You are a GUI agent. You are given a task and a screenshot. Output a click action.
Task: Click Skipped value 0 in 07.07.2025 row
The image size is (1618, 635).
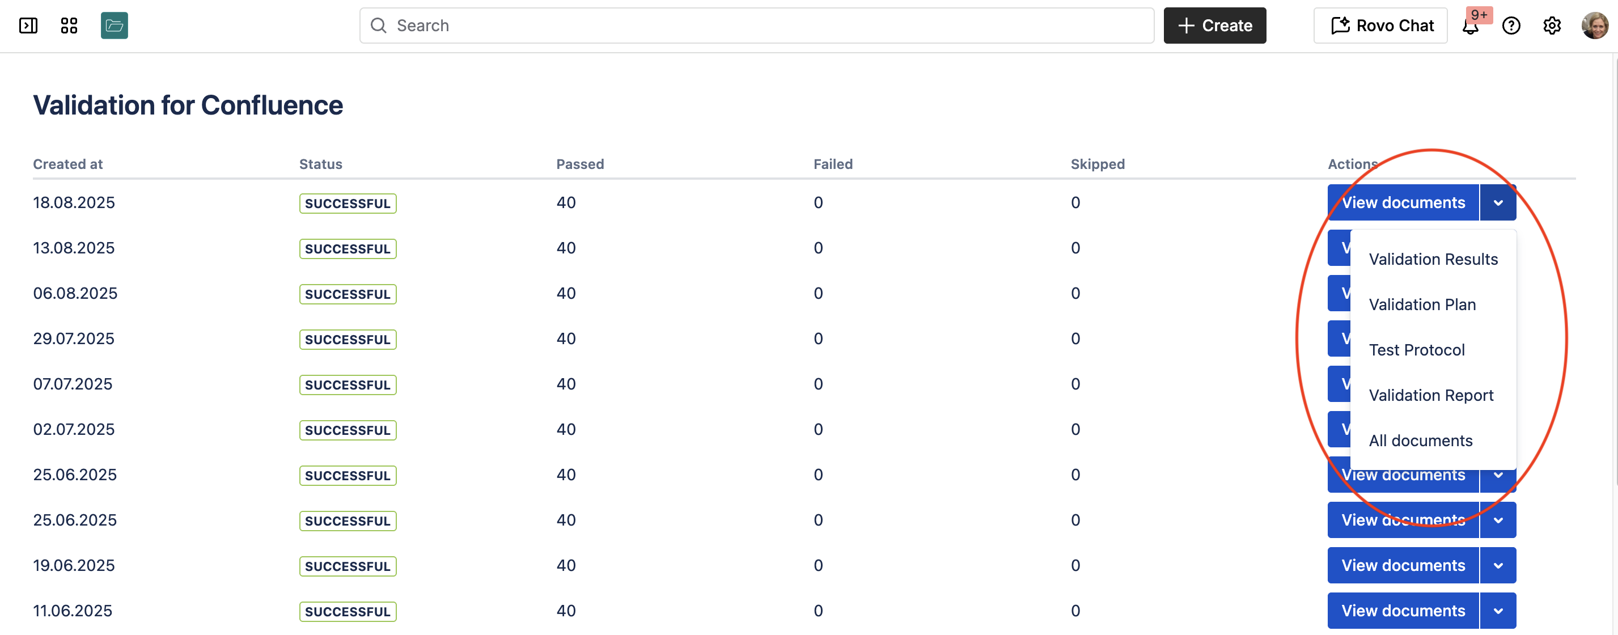1075,384
